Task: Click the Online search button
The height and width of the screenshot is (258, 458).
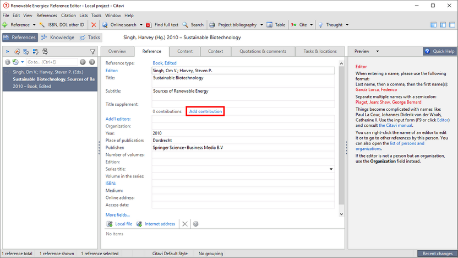Action: click(x=119, y=25)
